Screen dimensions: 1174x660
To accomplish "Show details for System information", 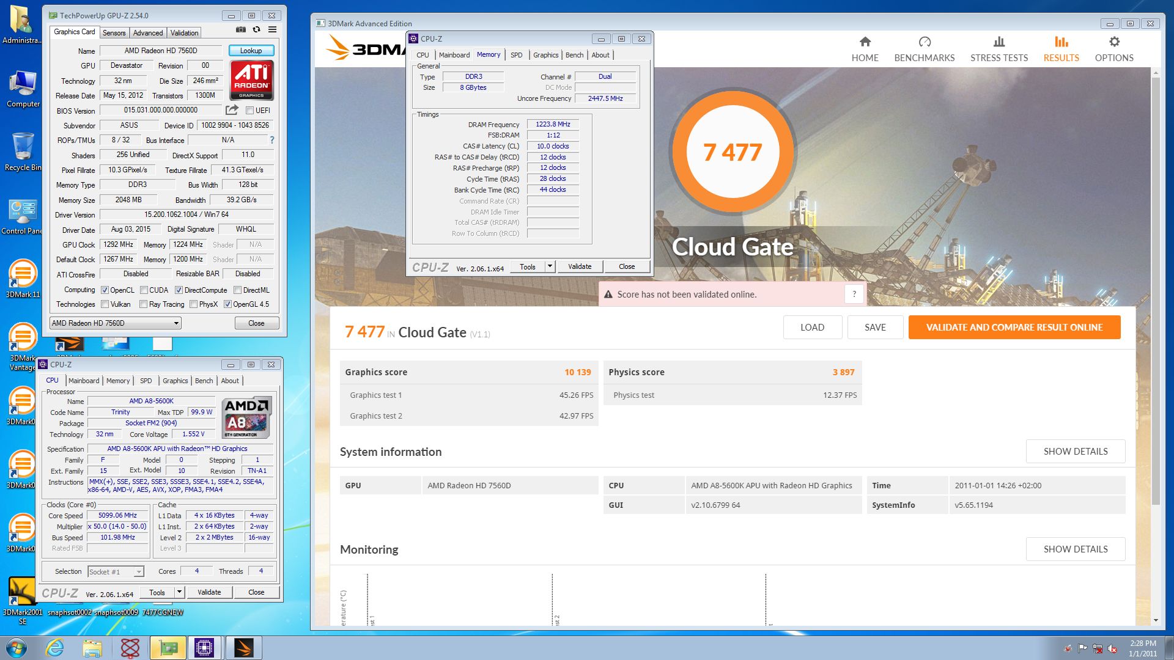I will (1075, 452).
